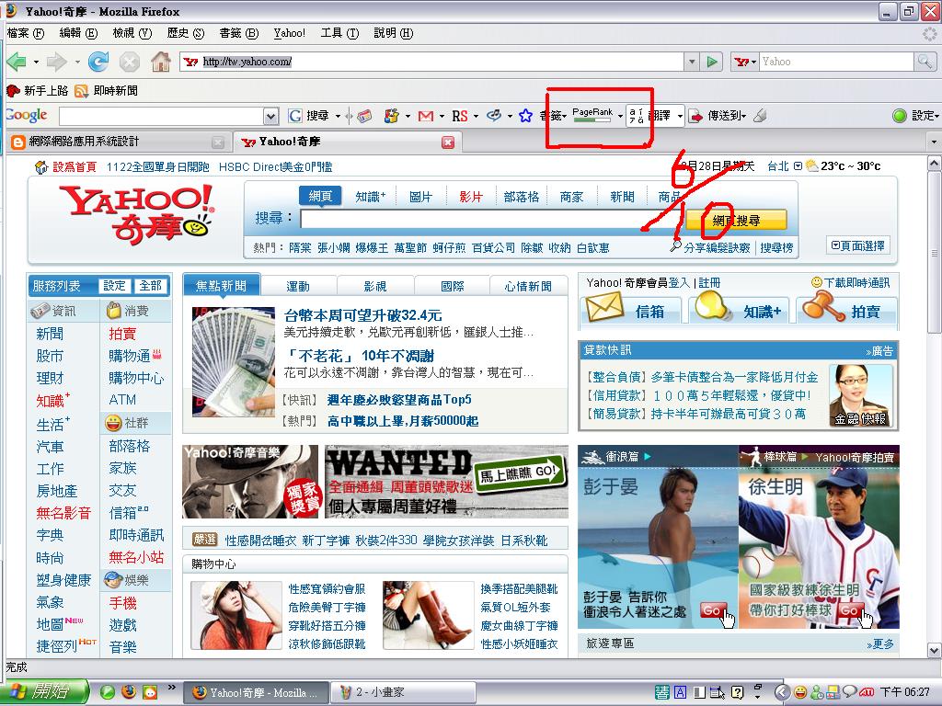
Task: Switch to the 運動 news tab
Action: [298, 287]
